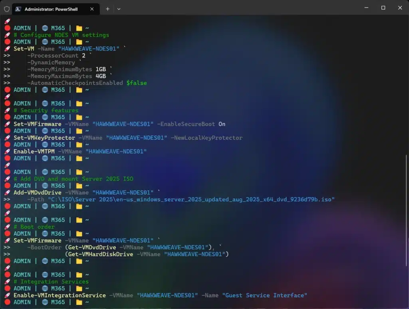Image resolution: width=409 pixels, height=309 pixels.
Task: Click the globe icon on the topmost prompt
Action: [45, 28]
